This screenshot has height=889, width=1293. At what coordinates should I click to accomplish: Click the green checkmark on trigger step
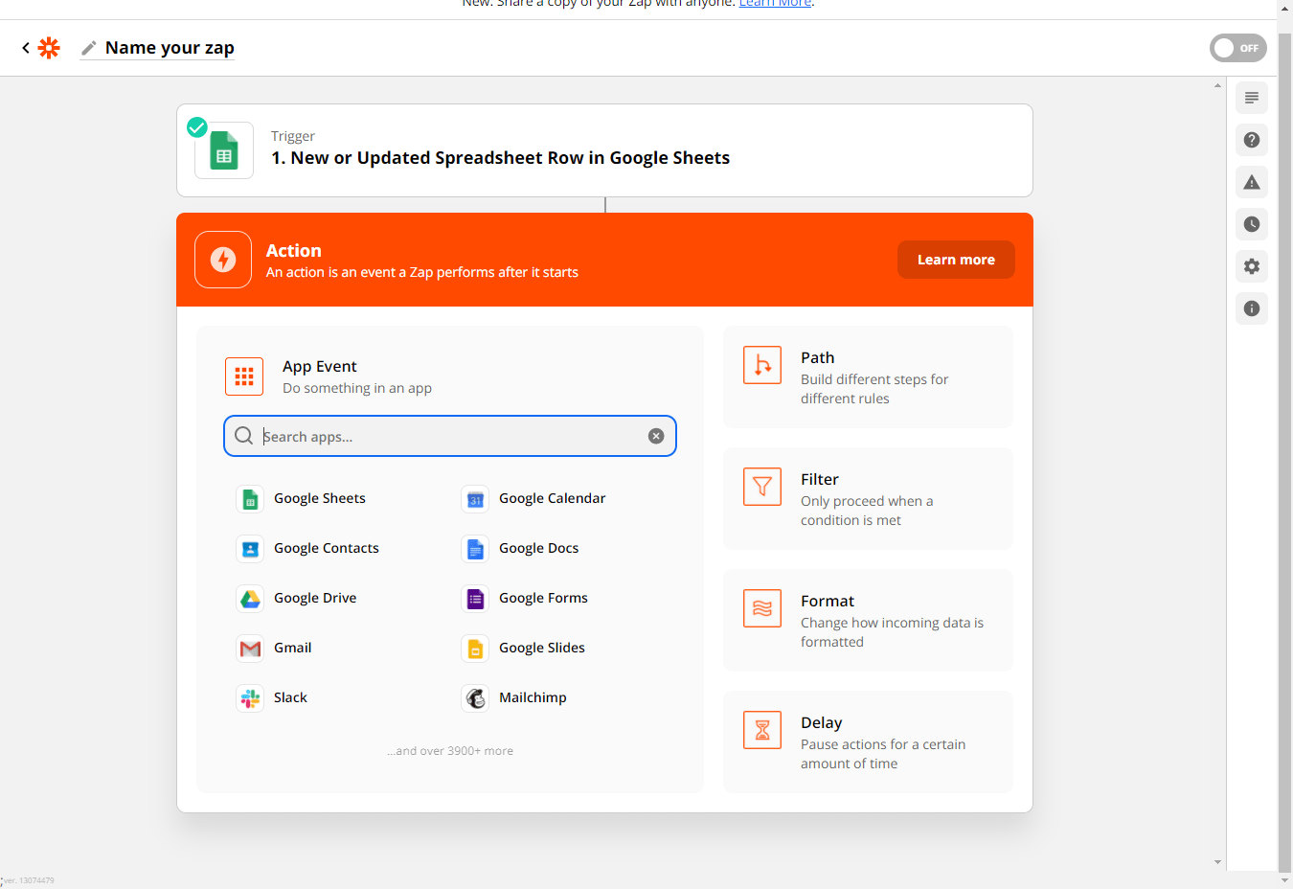[197, 127]
